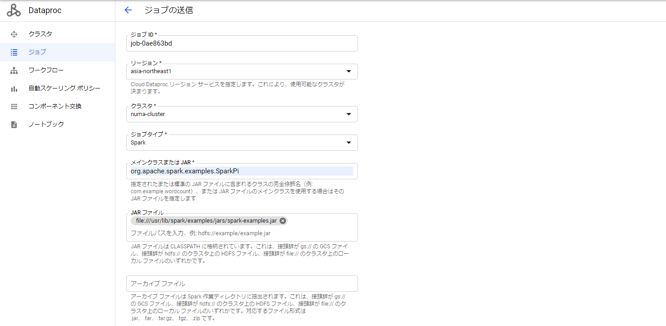Click the クラスタ sidebar icon
This screenshot has height=326, width=666.
point(14,34)
